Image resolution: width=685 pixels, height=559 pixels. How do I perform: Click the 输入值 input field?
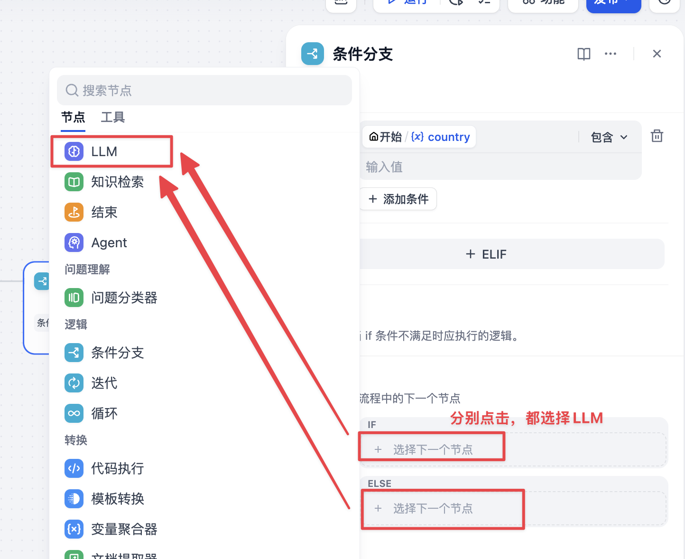[x=501, y=167]
